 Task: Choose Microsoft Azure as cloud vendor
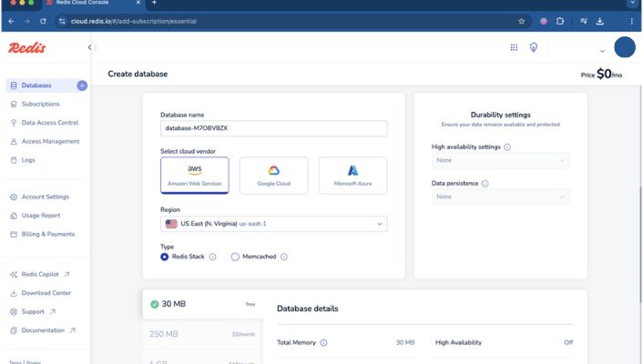pos(352,175)
